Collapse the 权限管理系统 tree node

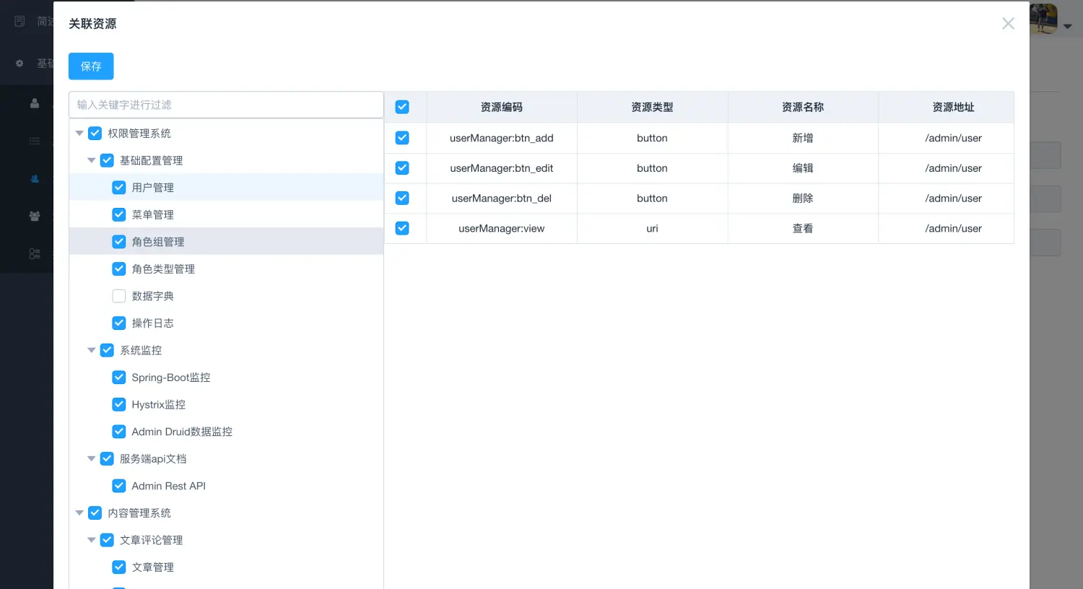[x=79, y=134]
